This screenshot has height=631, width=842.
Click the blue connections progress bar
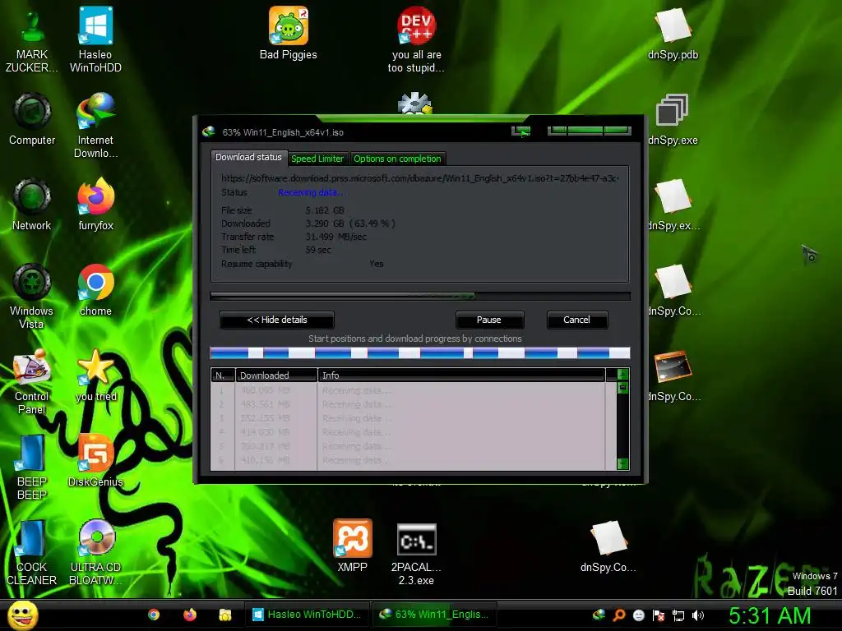[420, 352]
